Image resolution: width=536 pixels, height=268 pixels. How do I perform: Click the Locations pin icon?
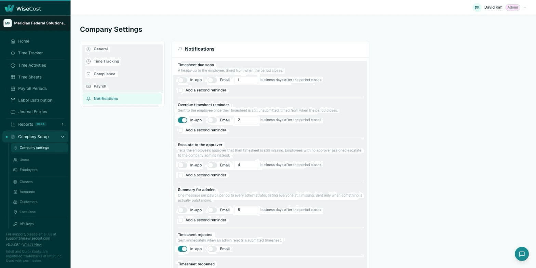(x=15, y=212)
